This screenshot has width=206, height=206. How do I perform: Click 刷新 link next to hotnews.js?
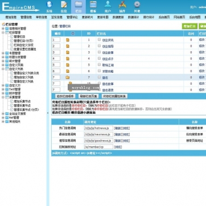point(118,129)
